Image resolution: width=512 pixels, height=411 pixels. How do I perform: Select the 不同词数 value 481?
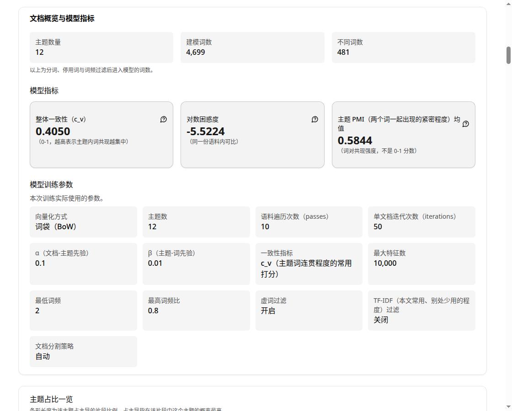343,52
